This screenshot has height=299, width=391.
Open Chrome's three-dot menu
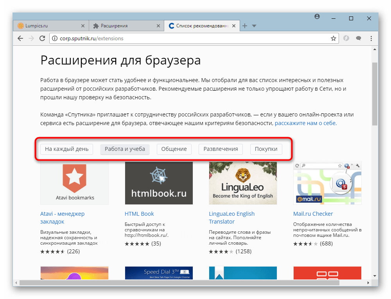(x=371, y=38)
